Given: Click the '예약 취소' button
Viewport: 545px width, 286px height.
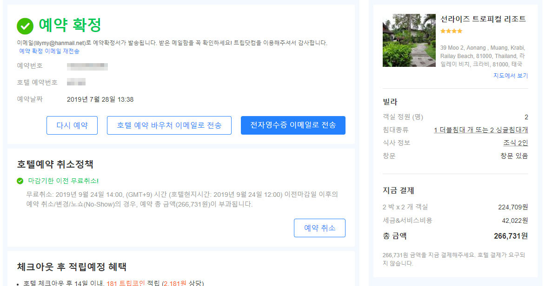Looking at the screenshot, I should [x=319, y=228].
